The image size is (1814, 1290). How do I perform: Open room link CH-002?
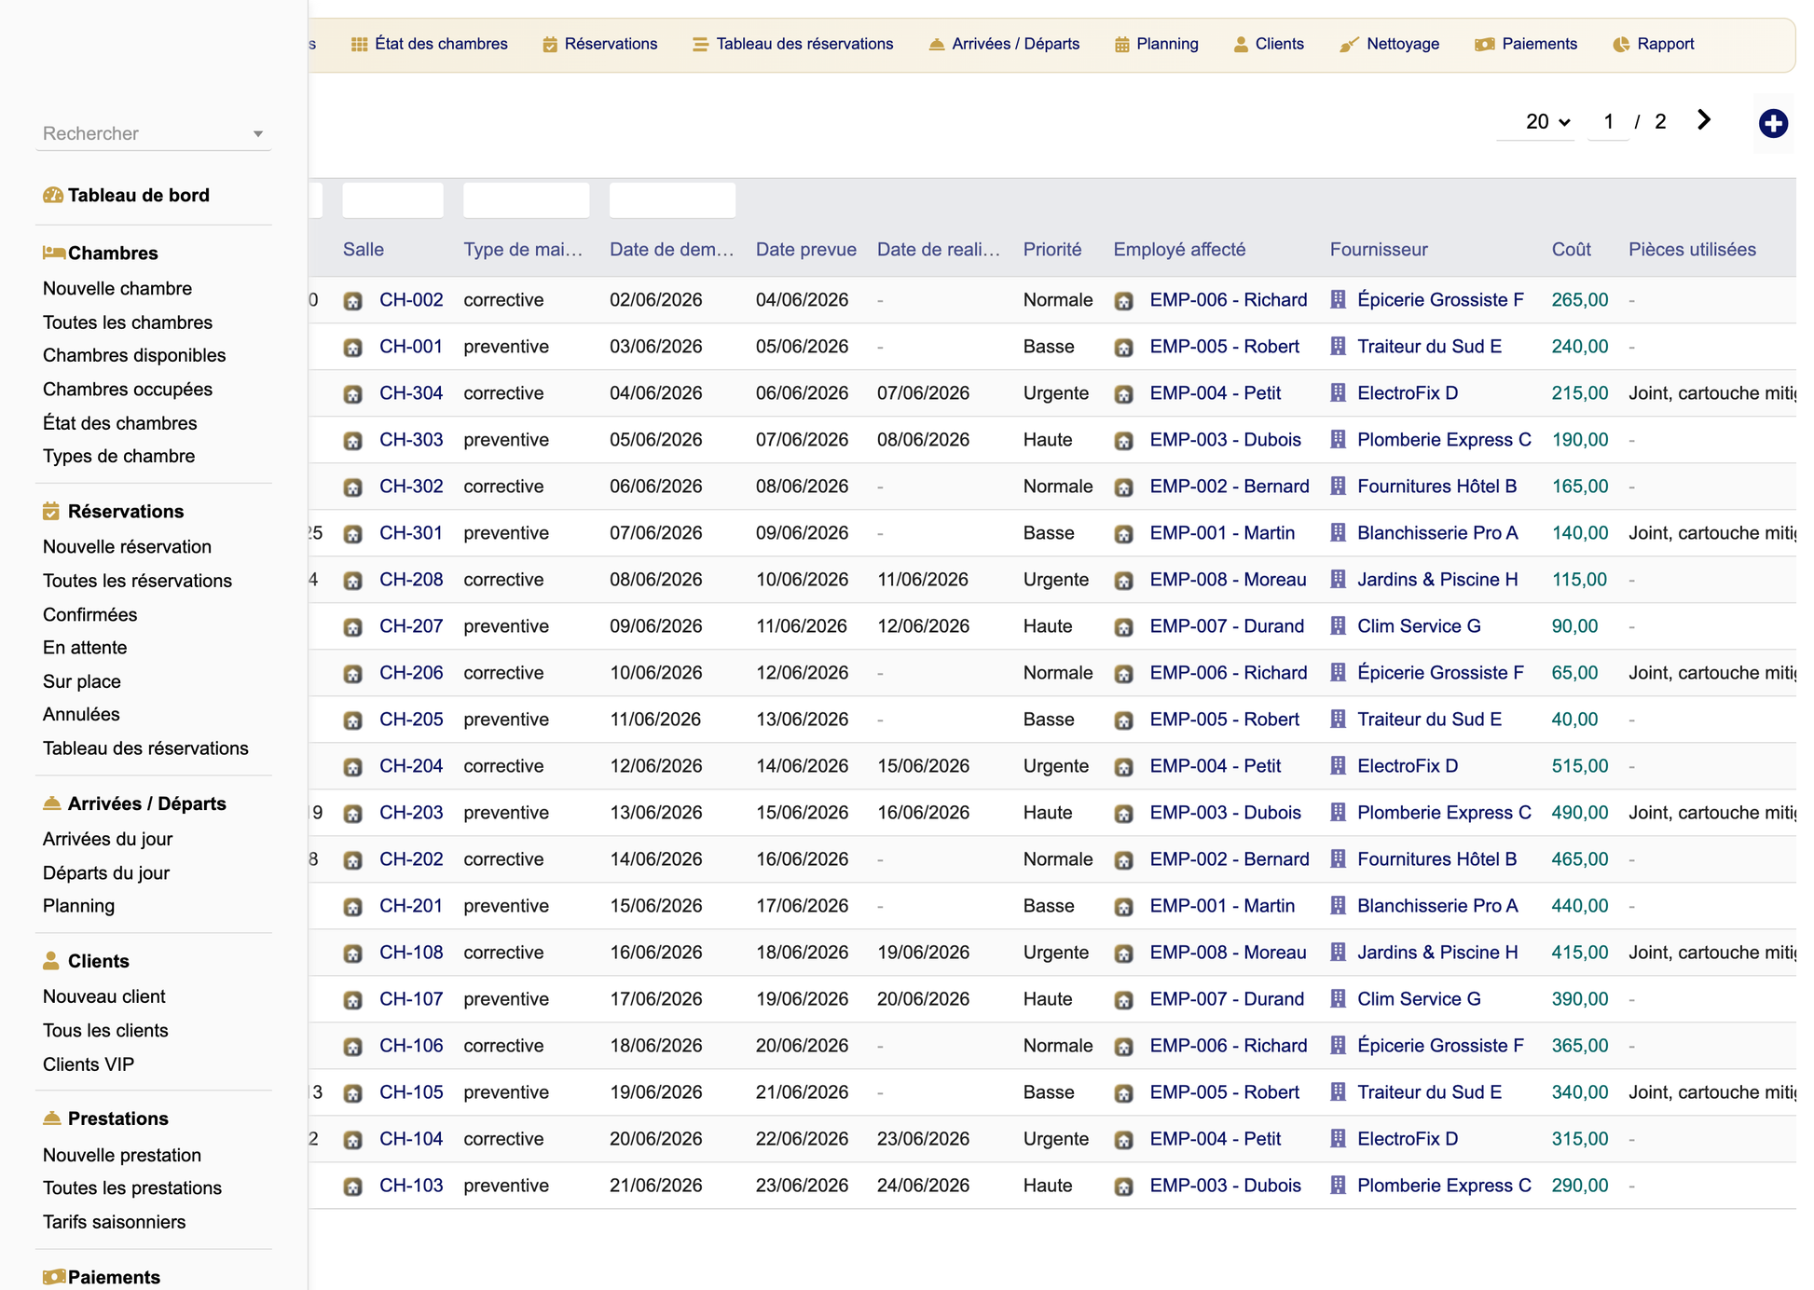pyautogui.click(x=411, y=300)
